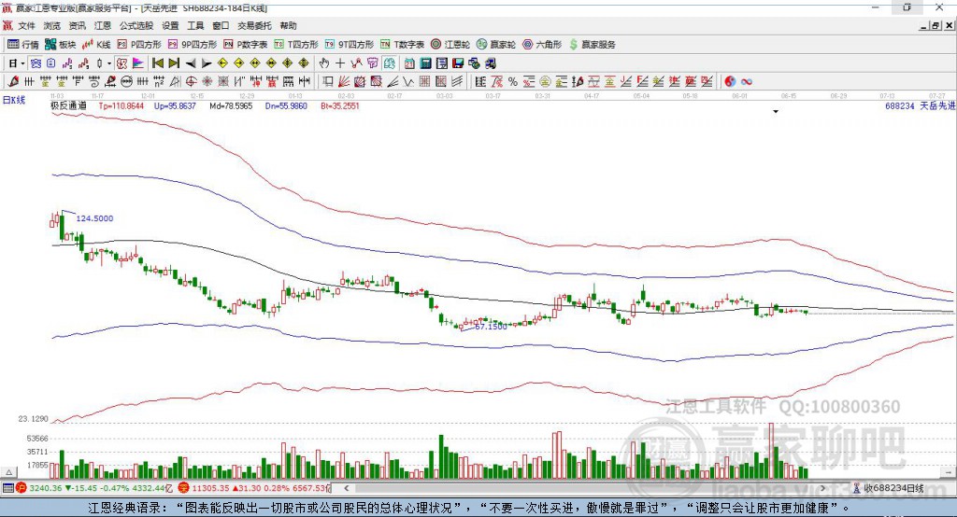
Task: Click the blue infinity symbol icon
Action: pyautogui.click(x=747, y=82)
